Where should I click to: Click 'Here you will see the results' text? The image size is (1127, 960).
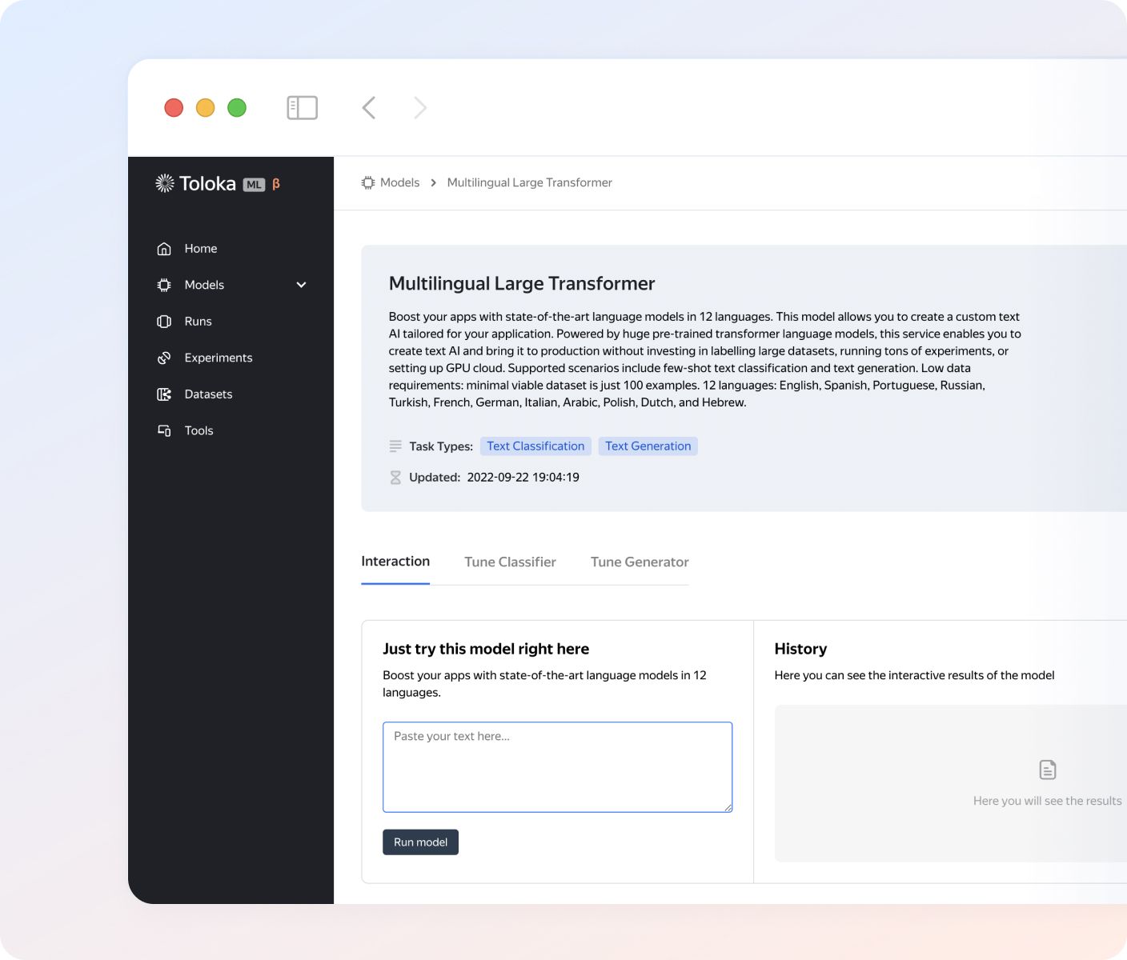click(1047, 801)
